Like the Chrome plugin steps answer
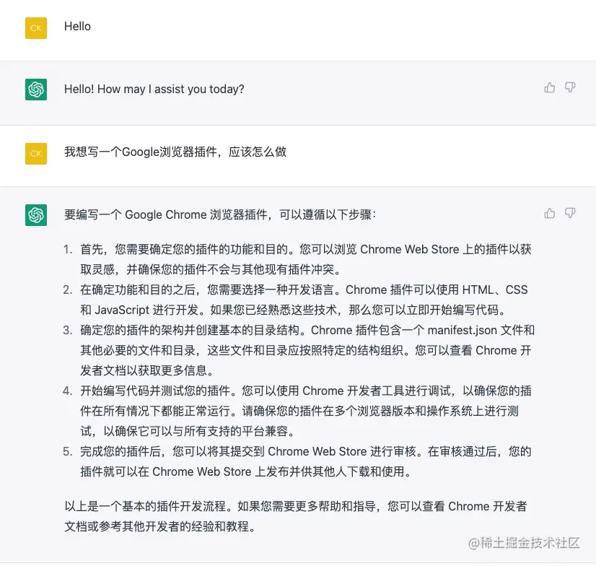596x566 pixels. [550, 213]
